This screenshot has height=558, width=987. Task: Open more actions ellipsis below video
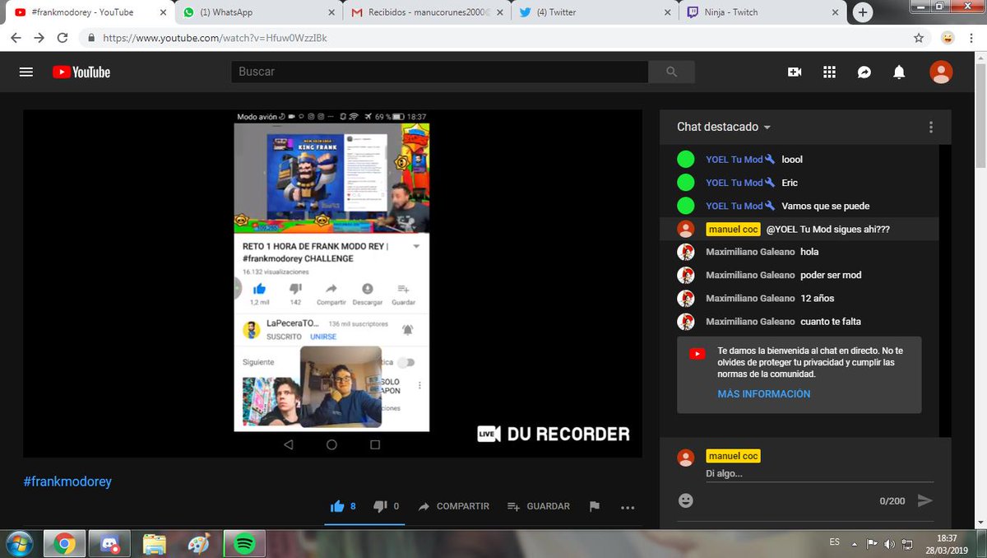pos(628,506)
